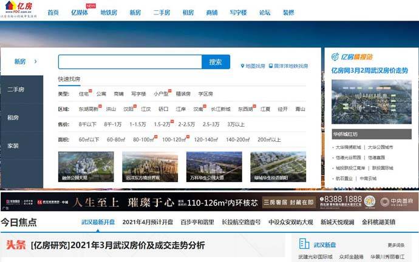This screenshot has height=262, width=419.
Task: Filter by type 精装房
Action: tap(183, 94)
